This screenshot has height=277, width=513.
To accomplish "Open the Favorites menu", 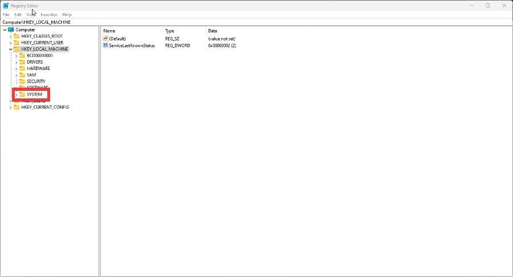I will pos(49,15).
